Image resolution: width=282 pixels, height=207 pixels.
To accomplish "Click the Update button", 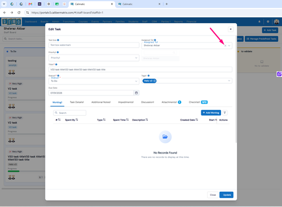I will [x=226, y=195].
